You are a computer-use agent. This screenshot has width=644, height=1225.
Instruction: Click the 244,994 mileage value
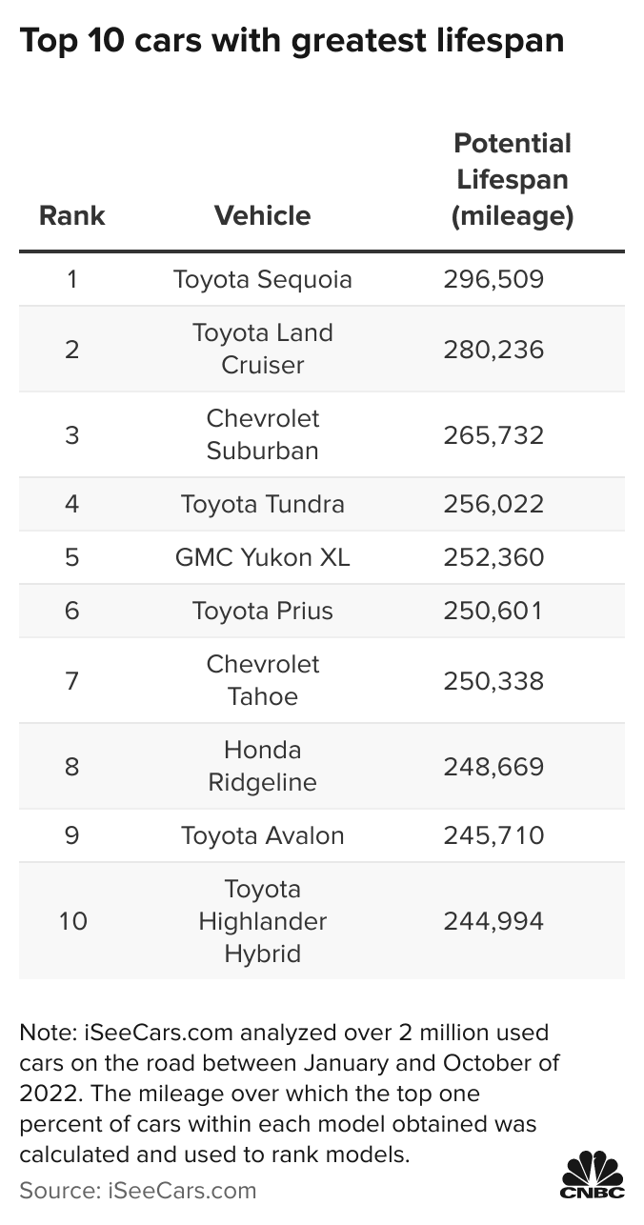tap(493, 921)
